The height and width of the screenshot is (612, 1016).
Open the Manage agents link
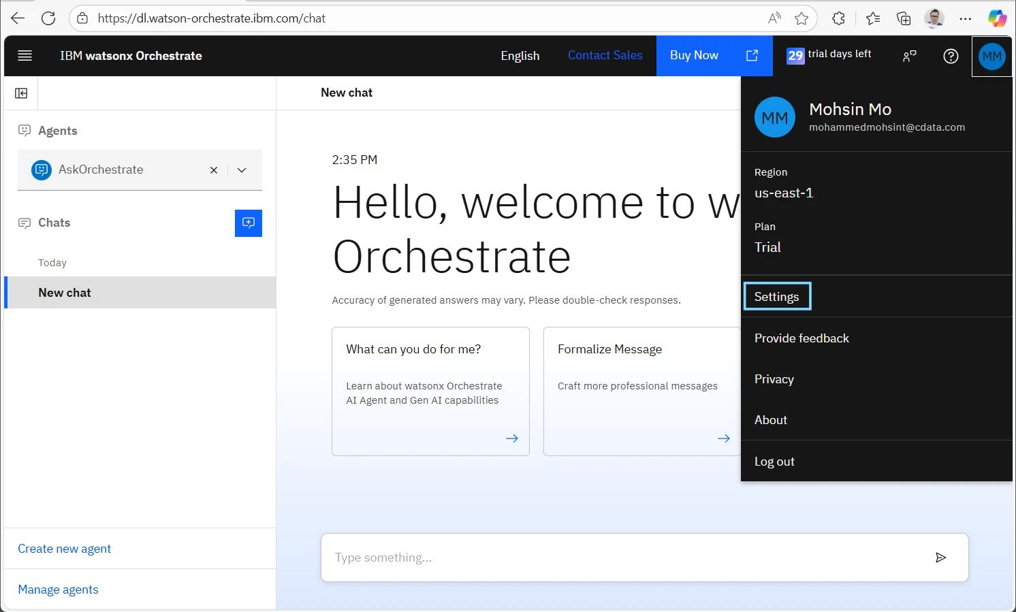58,590
